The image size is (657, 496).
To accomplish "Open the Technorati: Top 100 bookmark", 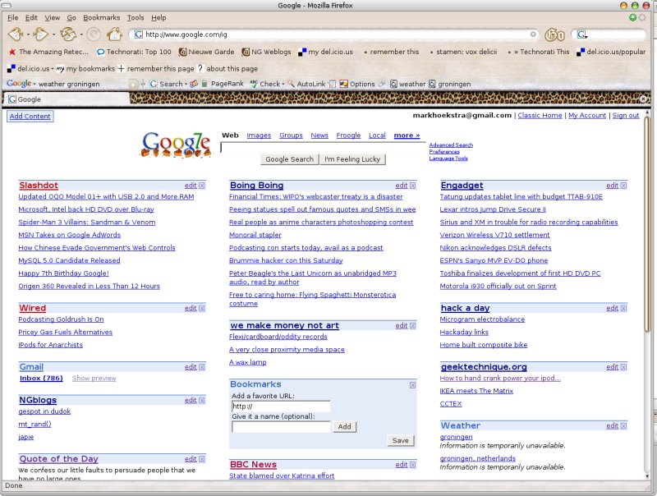I will pos(134,52).
